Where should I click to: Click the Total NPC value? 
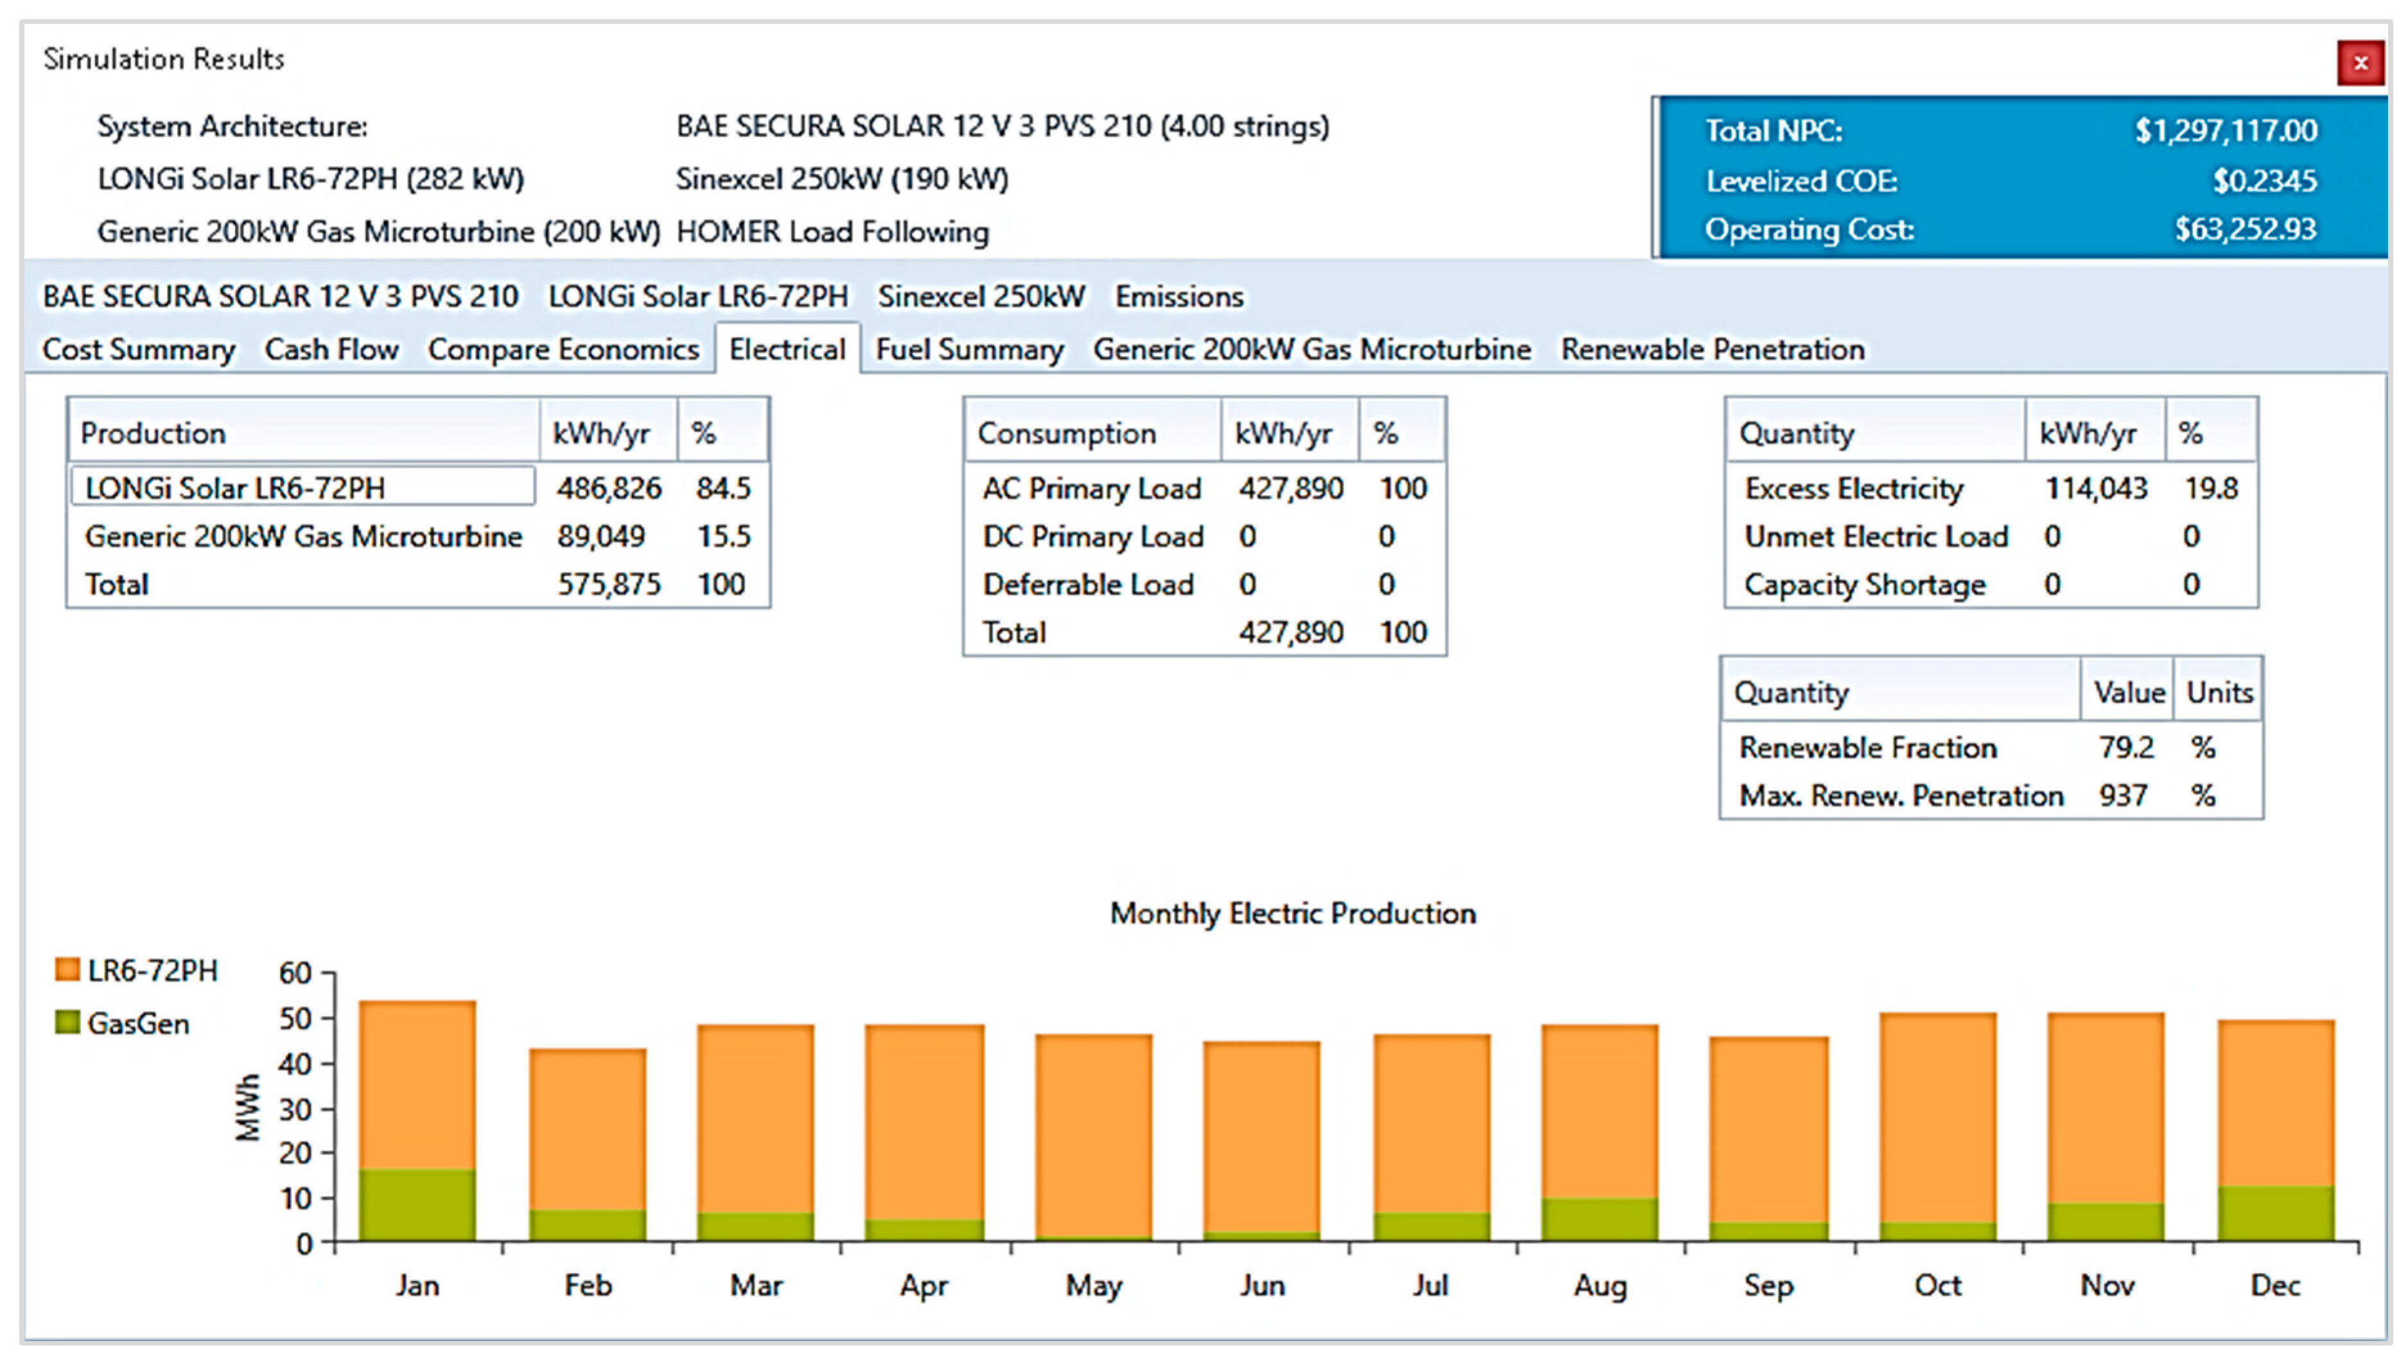coord(2225,130)
